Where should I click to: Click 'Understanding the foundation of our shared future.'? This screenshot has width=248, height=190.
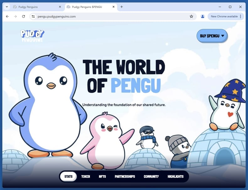tap(124, 105)
